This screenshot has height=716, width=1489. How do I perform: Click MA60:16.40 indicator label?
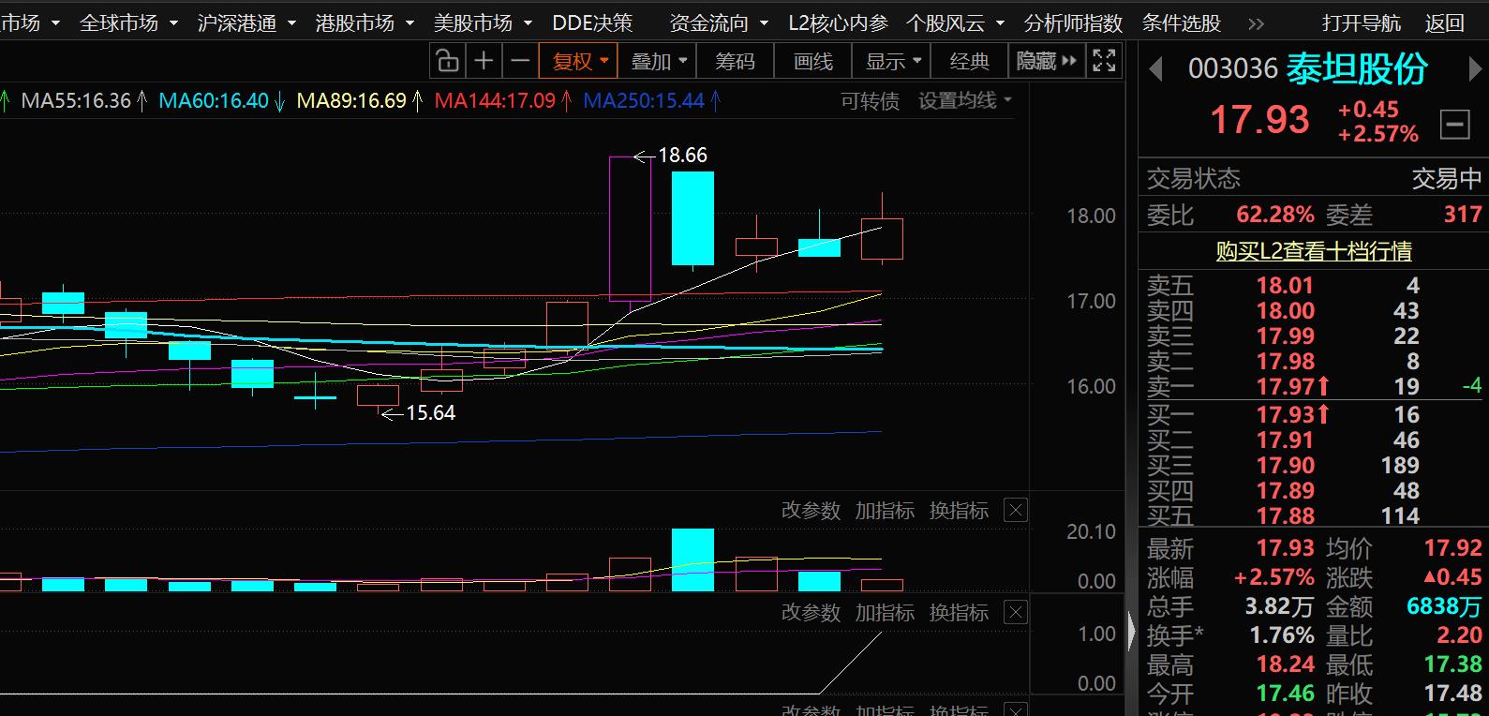pyautogui.click(x=214, y=101)
